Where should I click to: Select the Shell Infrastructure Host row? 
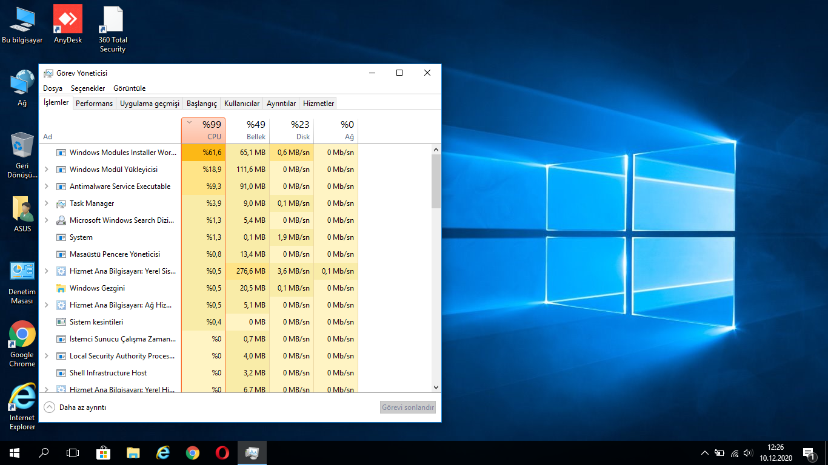[x=199, y=373]
